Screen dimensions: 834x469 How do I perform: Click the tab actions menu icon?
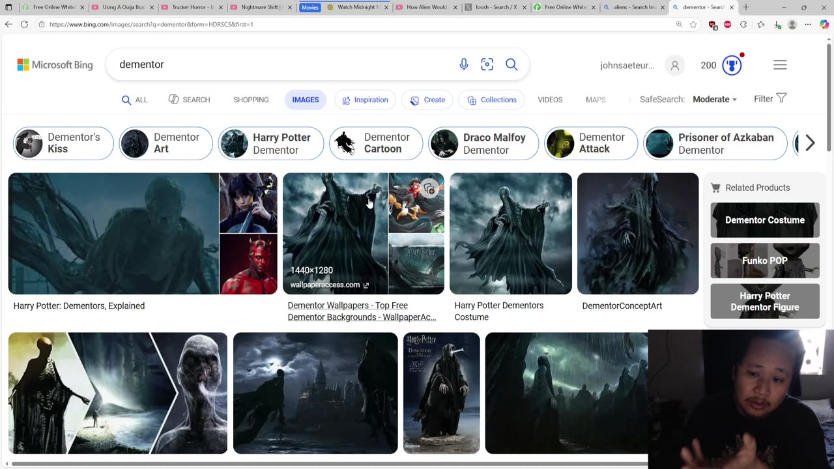pos(8,7)
